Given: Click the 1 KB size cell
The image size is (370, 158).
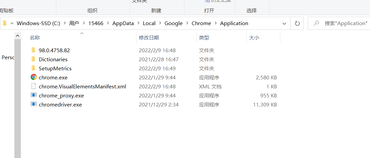Looking at the screenshot, I should pyautogui.click(x=272, y=86).
